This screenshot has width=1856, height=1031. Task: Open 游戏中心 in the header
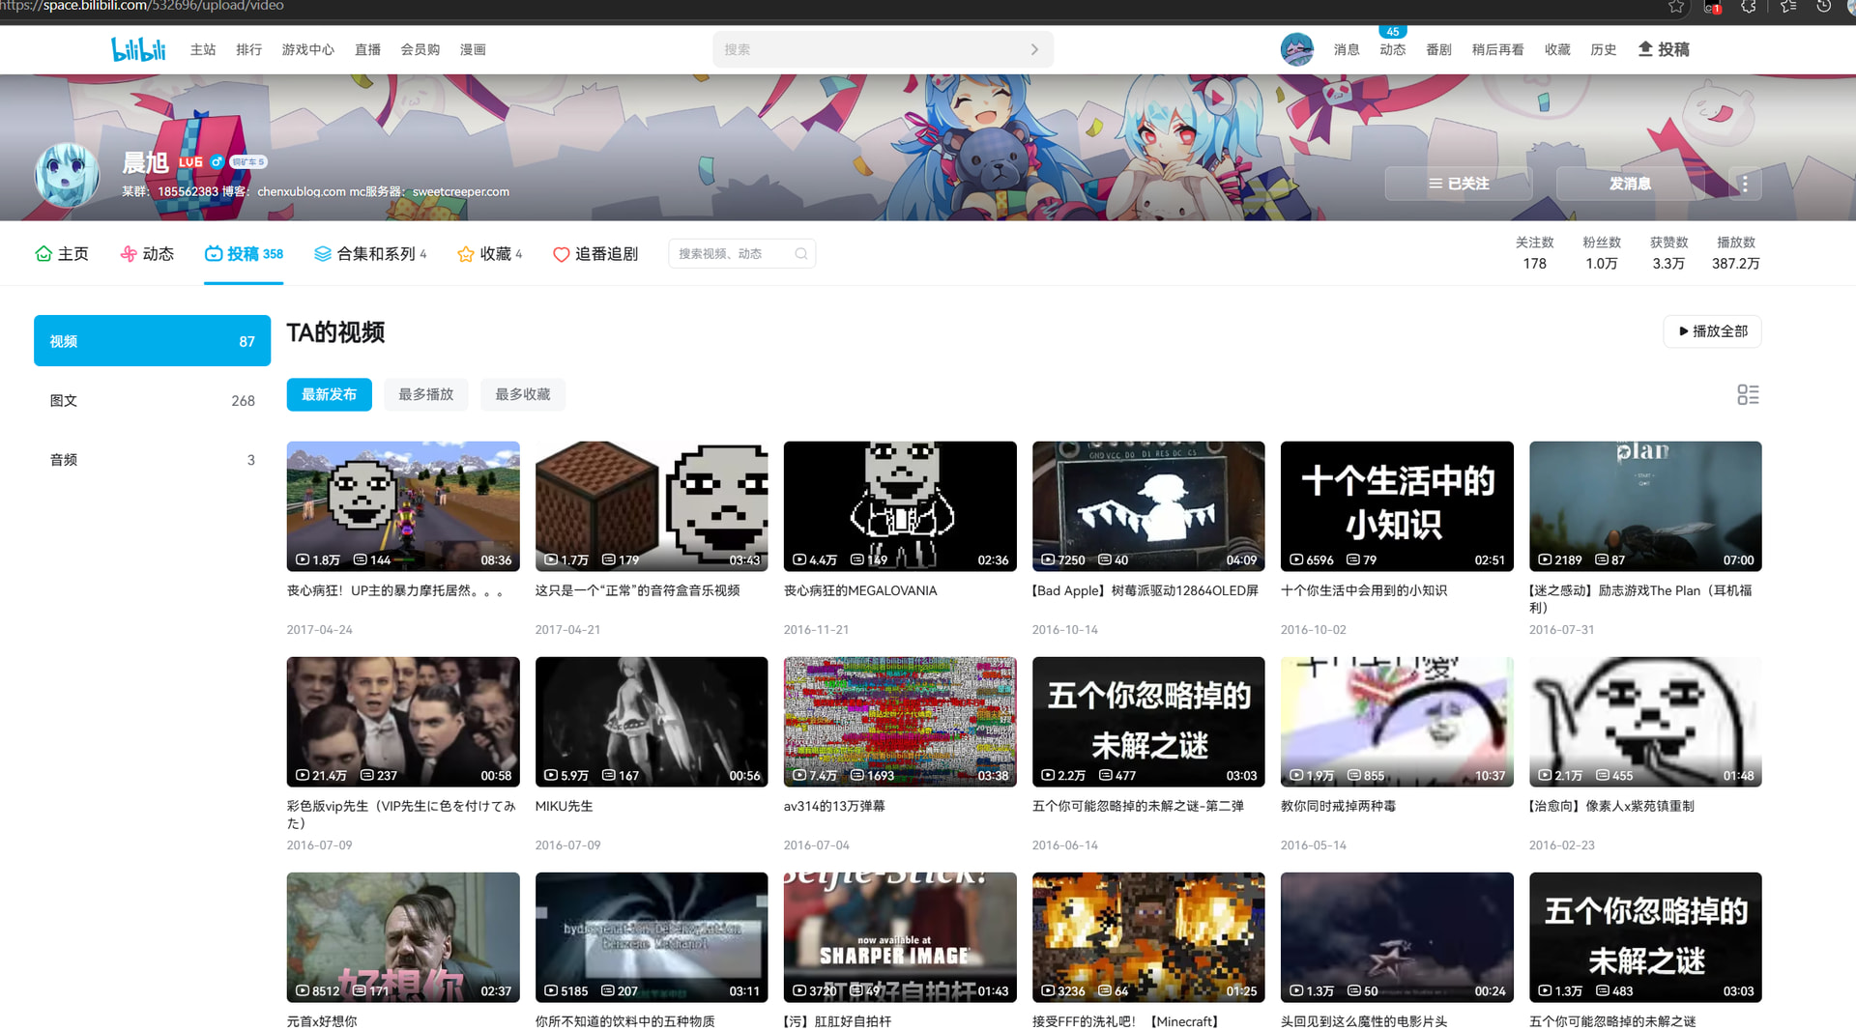pyautogui.click(x=308, y=49)
